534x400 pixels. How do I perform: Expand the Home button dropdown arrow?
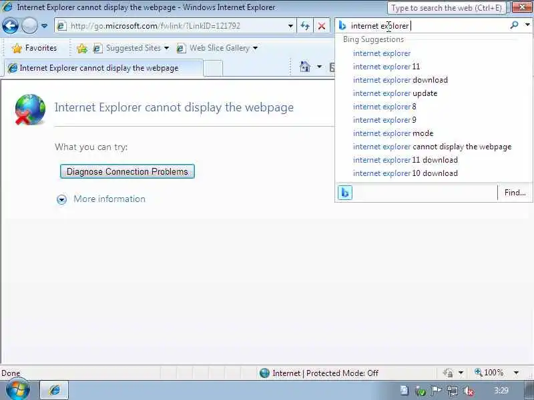[x=320, y=67]
